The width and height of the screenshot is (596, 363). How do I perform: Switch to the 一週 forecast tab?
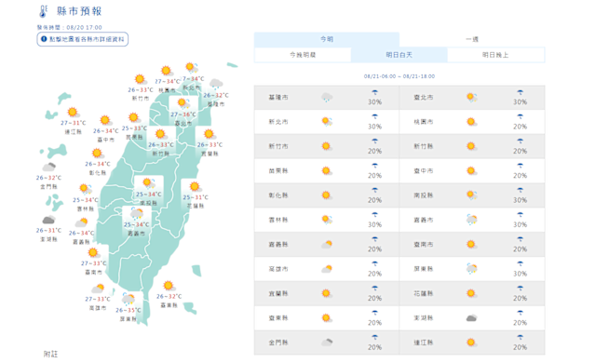click(472, 39)
